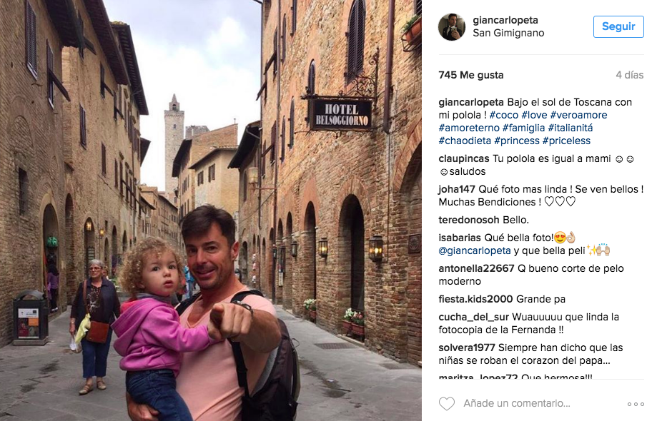Open the #veroamore hashtag

[x=578, y=115]
